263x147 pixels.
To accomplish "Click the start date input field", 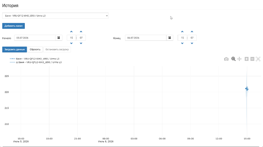I will click(35, 38).
